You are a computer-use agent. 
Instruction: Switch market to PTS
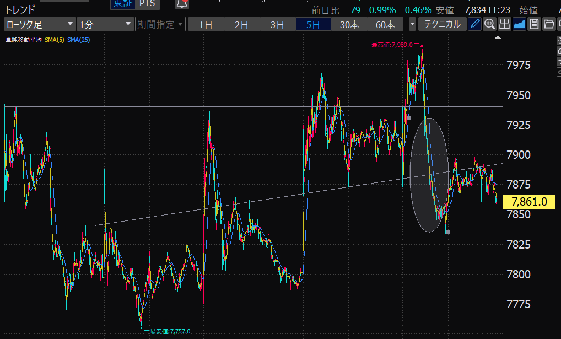(x=147, y=4)
